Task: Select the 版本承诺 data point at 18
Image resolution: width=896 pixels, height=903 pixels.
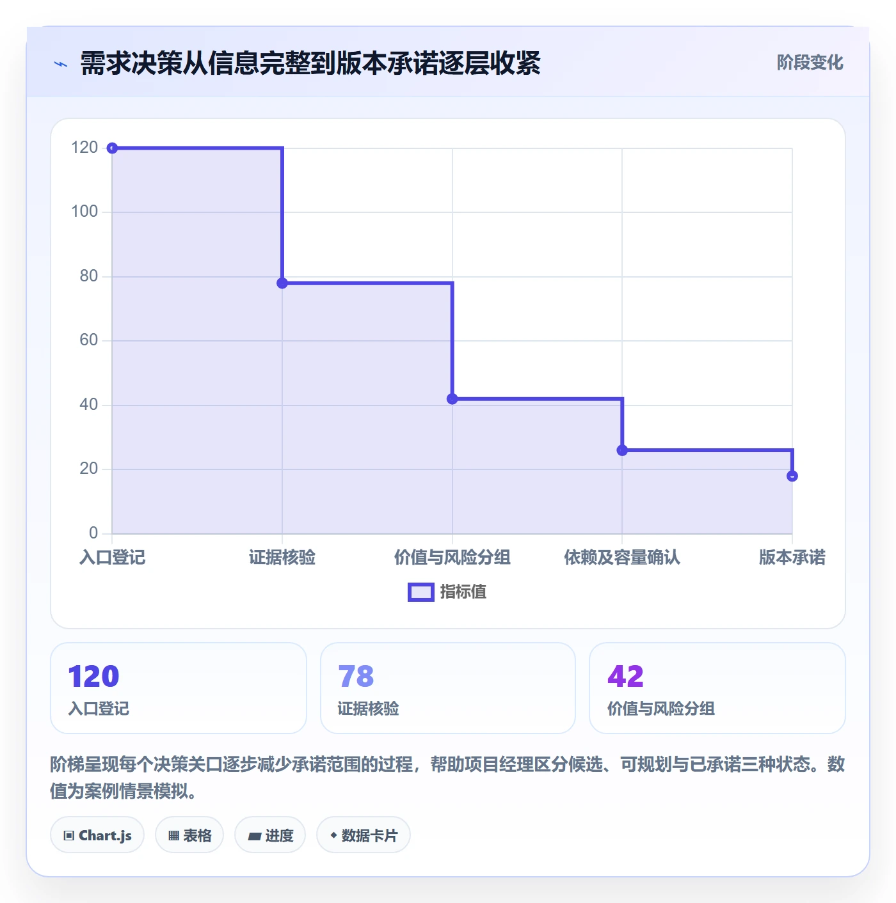Action: tap(792, 476)
